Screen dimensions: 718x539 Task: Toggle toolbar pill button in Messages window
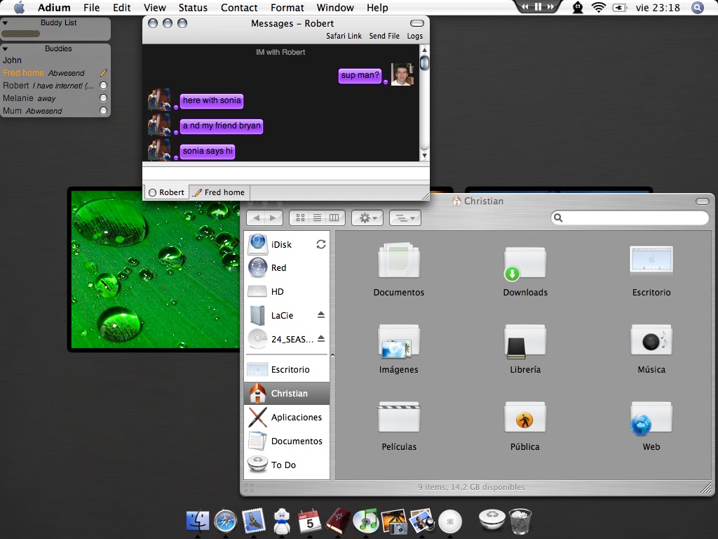[x=416, y=23]
